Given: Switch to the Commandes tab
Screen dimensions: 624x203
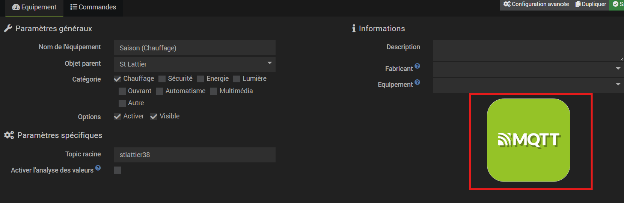Looking at the screenshot, I should point(93,7).
